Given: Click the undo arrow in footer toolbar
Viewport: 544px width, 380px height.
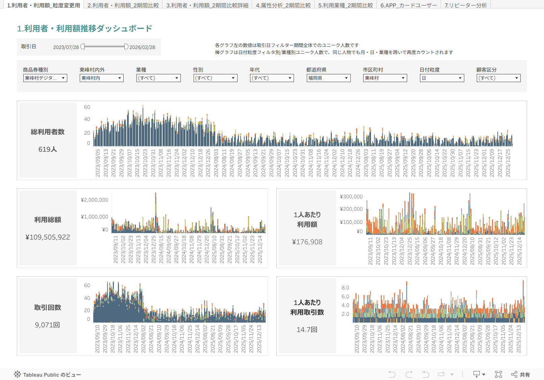Looking at the screenshot, I should click(x=392, y=374).
